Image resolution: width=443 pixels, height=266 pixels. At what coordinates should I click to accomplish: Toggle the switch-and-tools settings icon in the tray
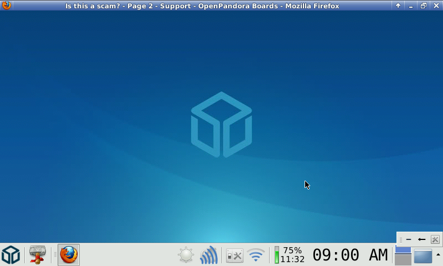click(235, 255)
